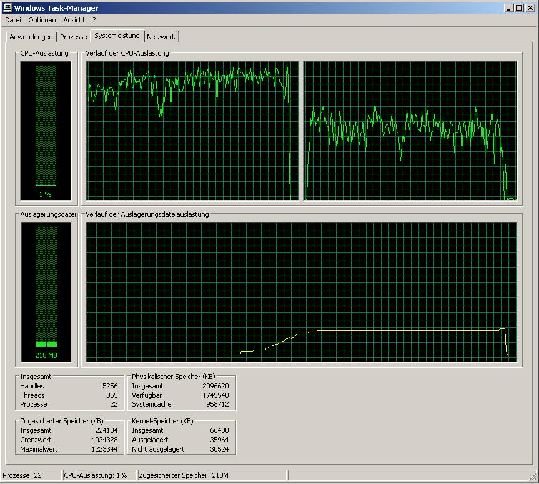Minimize the Task-Manager window
This screenshot has width=539, height=484.
point(508,7)
